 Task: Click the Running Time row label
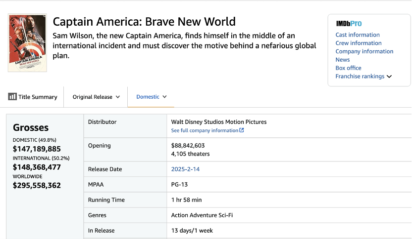(106, 200)
